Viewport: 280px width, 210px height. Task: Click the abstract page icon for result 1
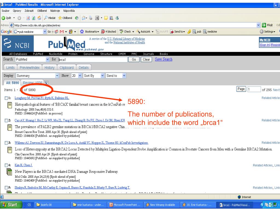click(x=10, y=105)
